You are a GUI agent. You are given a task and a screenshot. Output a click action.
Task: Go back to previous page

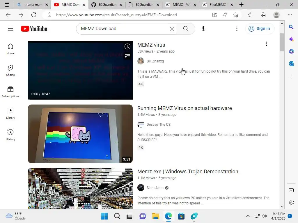(x=8, y=15)
